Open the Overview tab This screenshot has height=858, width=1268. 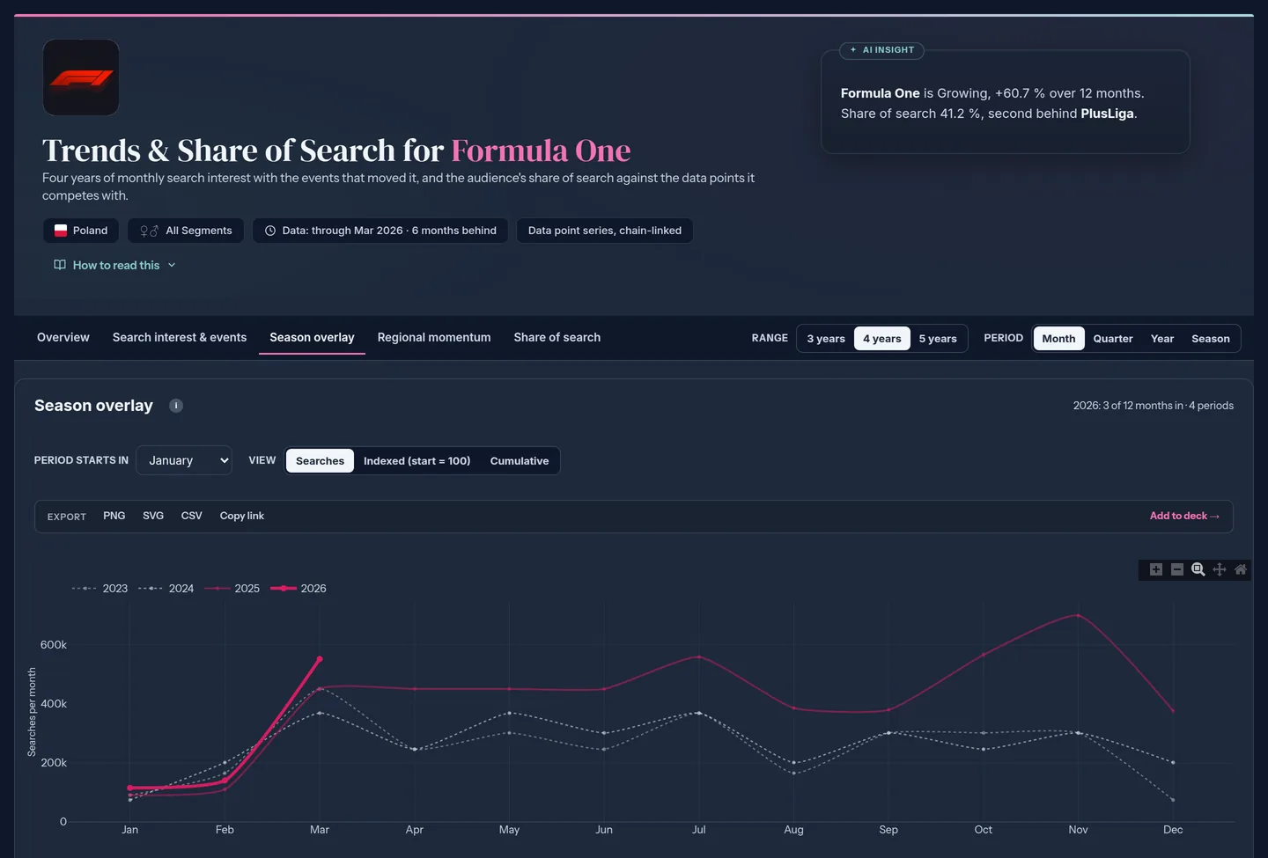point(63,337)
